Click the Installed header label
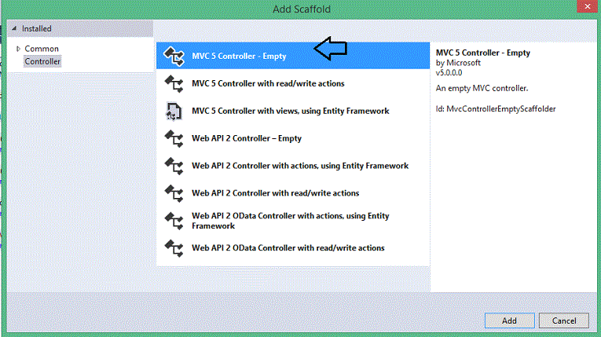 click(x=36, y=29)
